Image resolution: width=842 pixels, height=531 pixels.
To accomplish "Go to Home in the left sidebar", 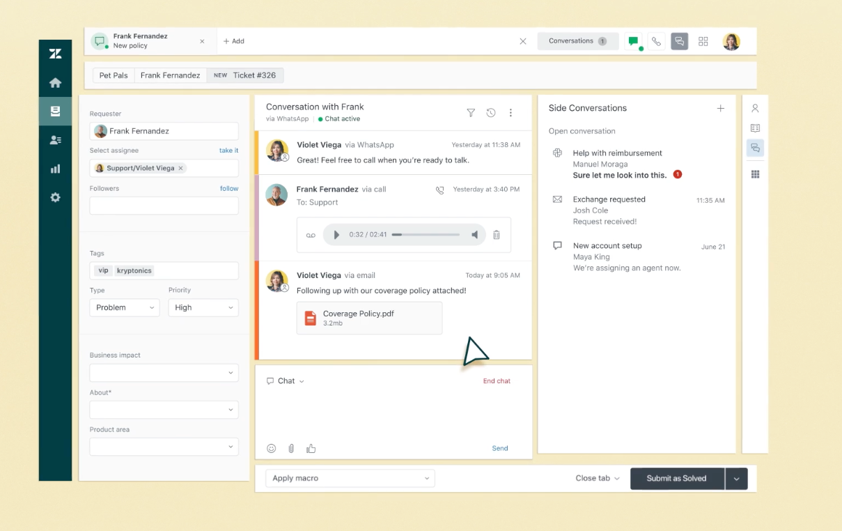I will point(55,83).
